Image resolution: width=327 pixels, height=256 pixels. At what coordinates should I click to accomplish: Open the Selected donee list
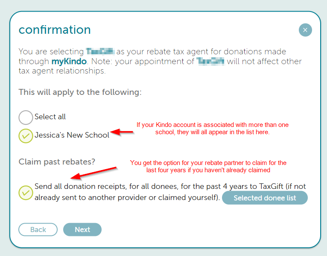(x=265, y=198)
